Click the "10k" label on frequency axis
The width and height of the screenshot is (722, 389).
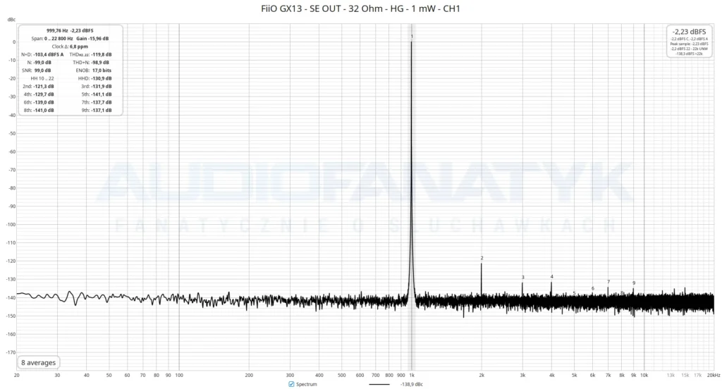click(x=644, y=375)
